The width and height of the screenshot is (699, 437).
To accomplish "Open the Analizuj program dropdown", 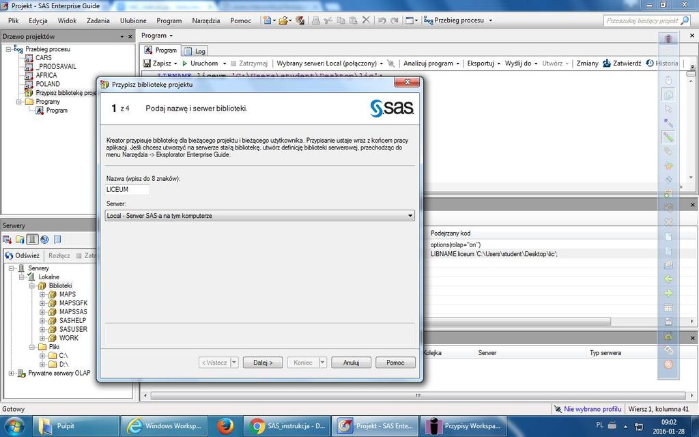I will pos(457,64).
